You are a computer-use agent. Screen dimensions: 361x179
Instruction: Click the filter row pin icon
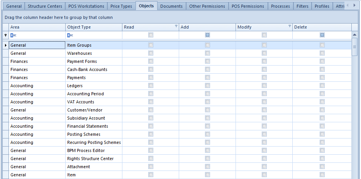[x=6, y=35]
